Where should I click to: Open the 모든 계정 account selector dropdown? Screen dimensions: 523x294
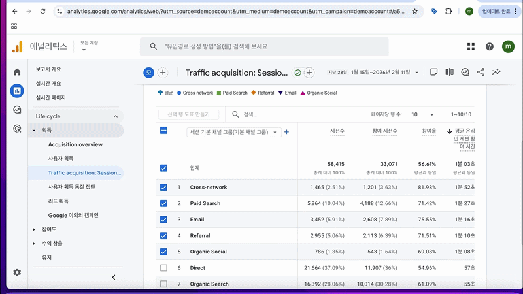point(89,46)
